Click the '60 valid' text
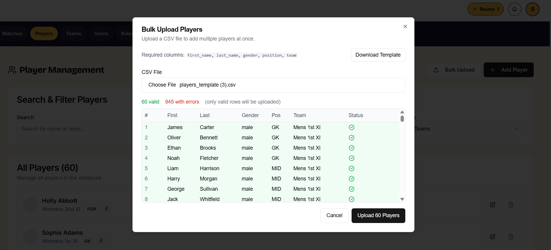Image resolution: width=551 pixels, height=250 pixels. tap(150, 102)
